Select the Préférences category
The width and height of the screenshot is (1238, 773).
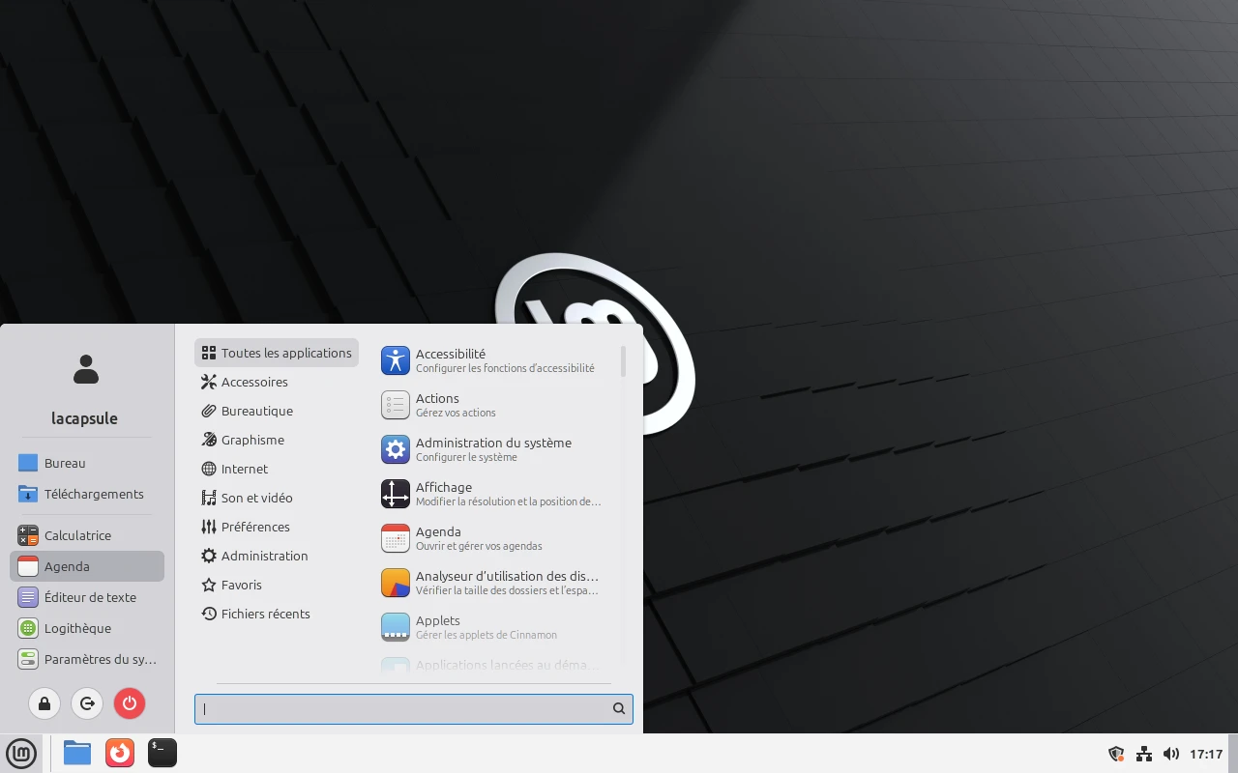(x=277, y=527)
